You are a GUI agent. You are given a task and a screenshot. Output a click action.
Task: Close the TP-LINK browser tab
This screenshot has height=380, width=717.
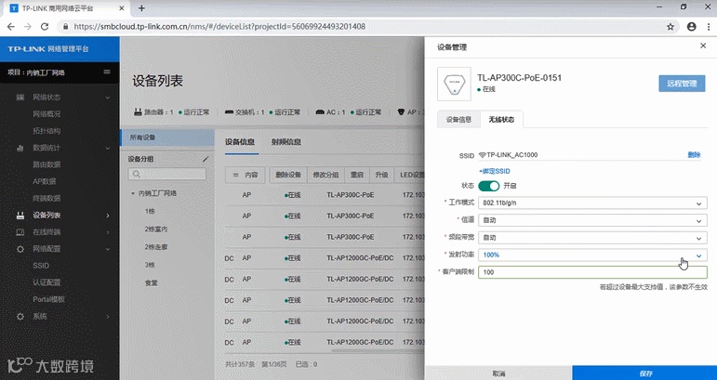point(122,8)
